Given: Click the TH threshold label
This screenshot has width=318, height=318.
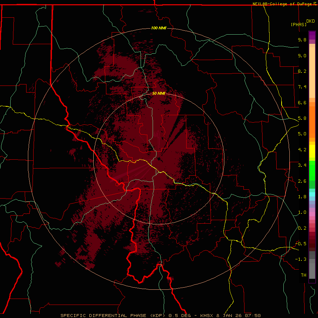Looking at the screenshot, I should point(304,275).
